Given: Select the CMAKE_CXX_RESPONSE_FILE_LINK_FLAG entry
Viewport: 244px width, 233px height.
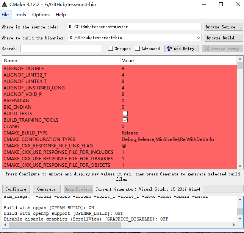Looking at the screenshot, I should tap(48, 146).
